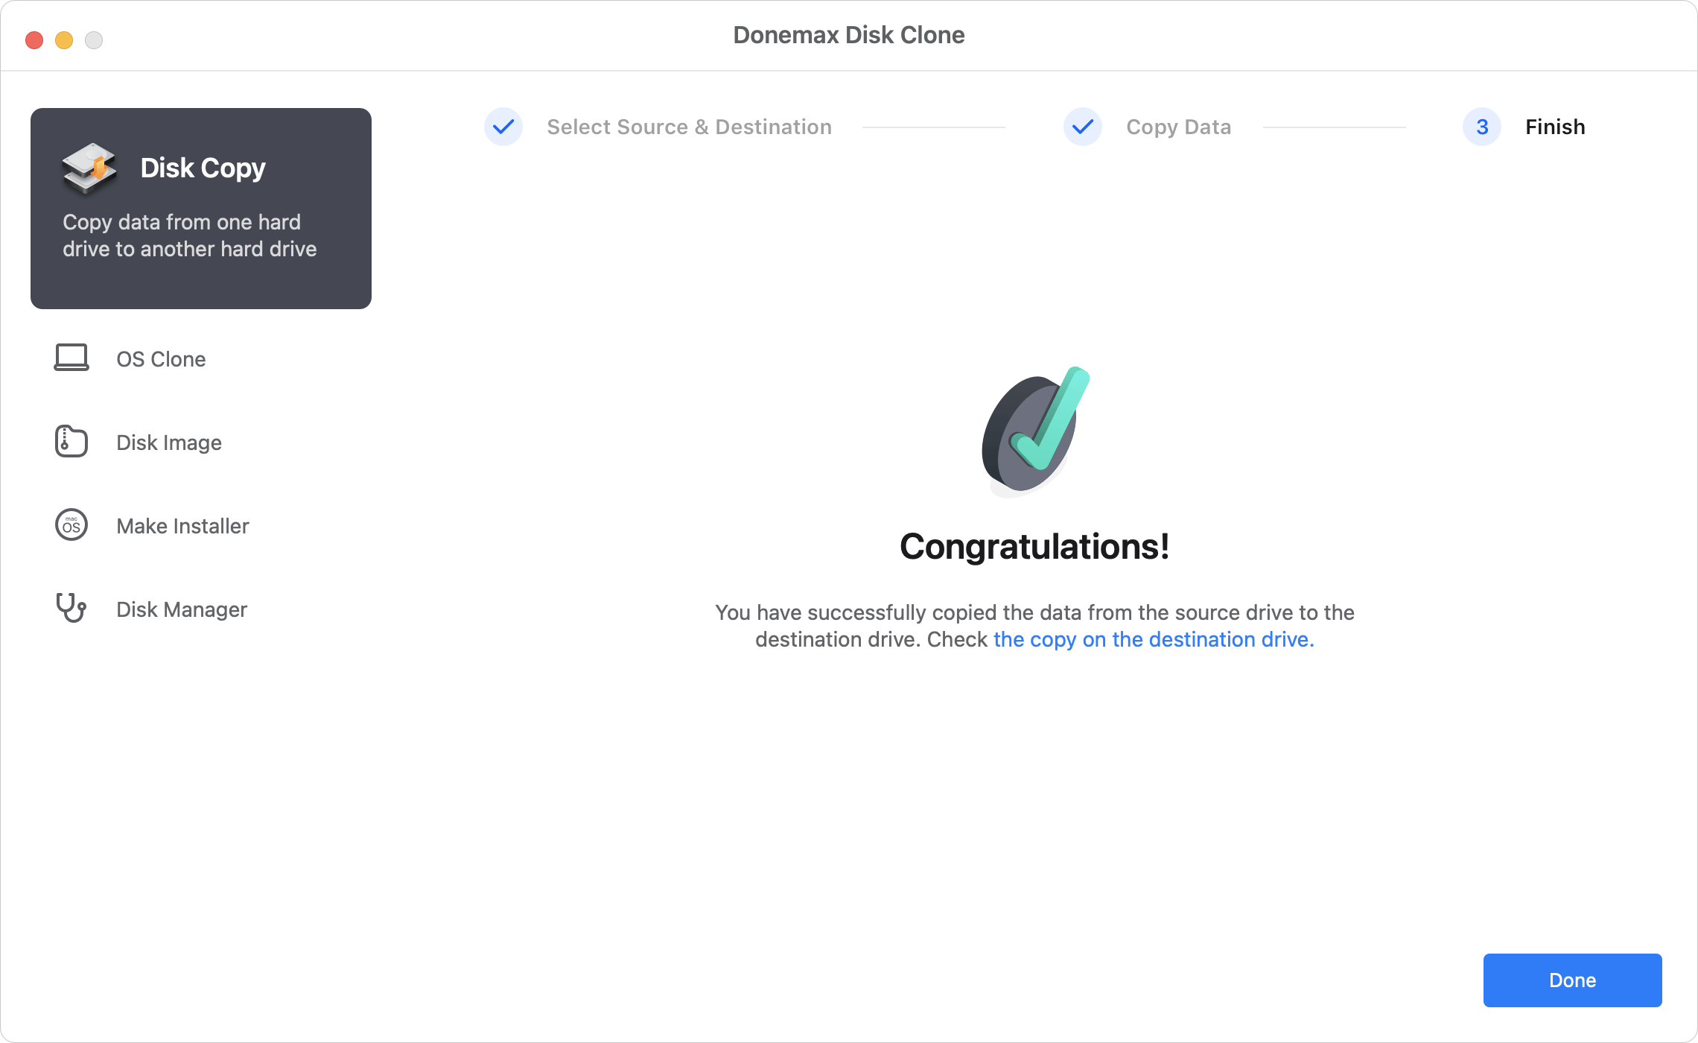Select the Finish step label
Viewport: 1698px width, 1043px height.
coord(1556,126)
